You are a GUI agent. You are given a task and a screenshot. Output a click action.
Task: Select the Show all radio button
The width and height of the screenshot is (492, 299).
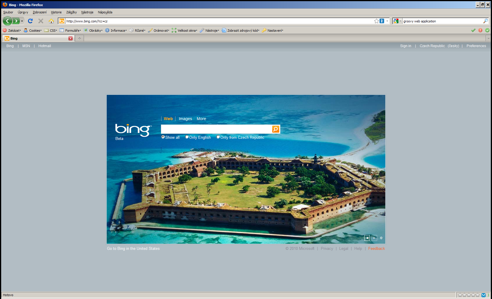point(163,137)
